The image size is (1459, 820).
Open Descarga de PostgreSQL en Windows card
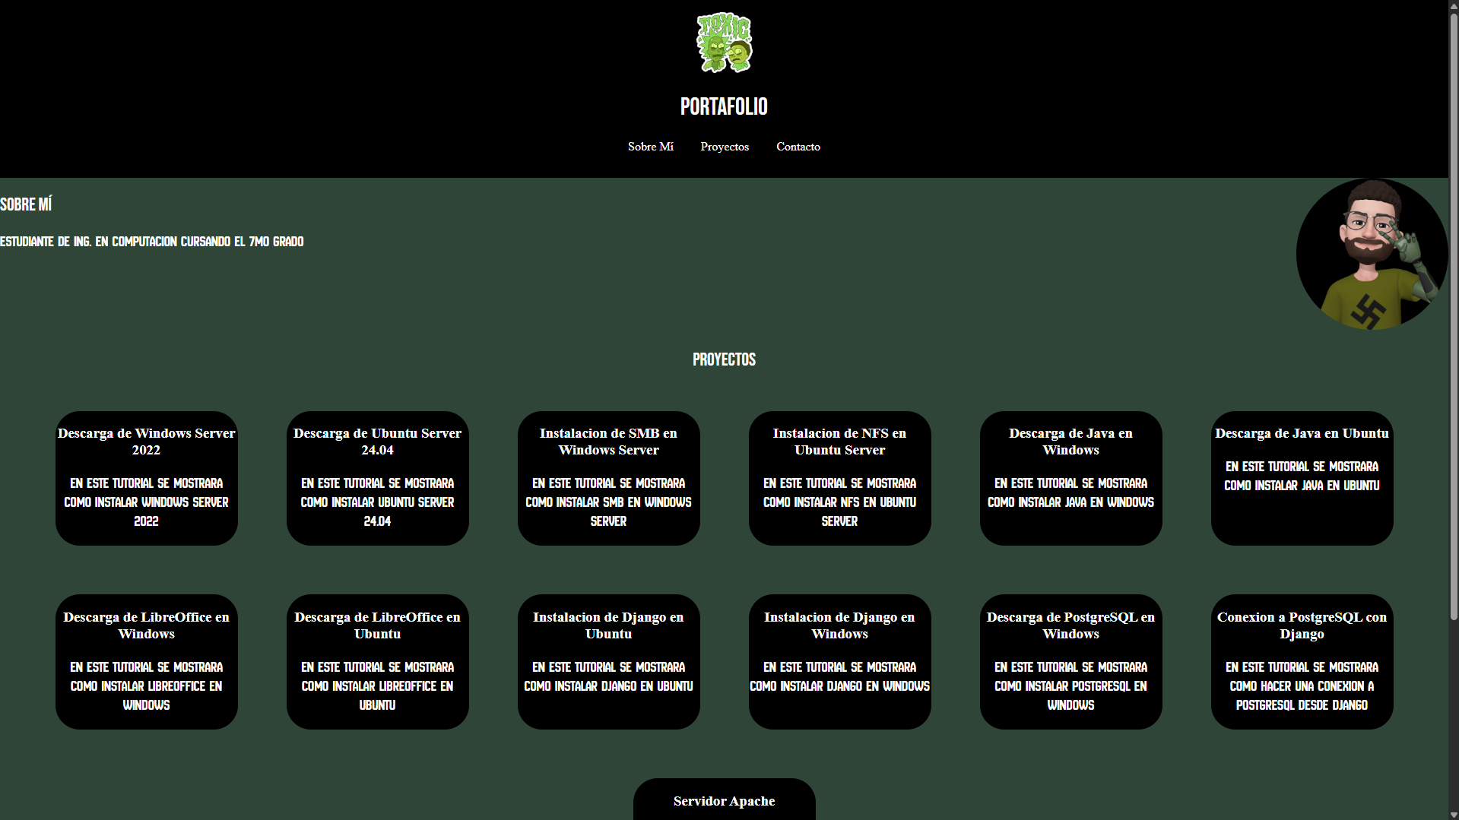coord(1071,662)
